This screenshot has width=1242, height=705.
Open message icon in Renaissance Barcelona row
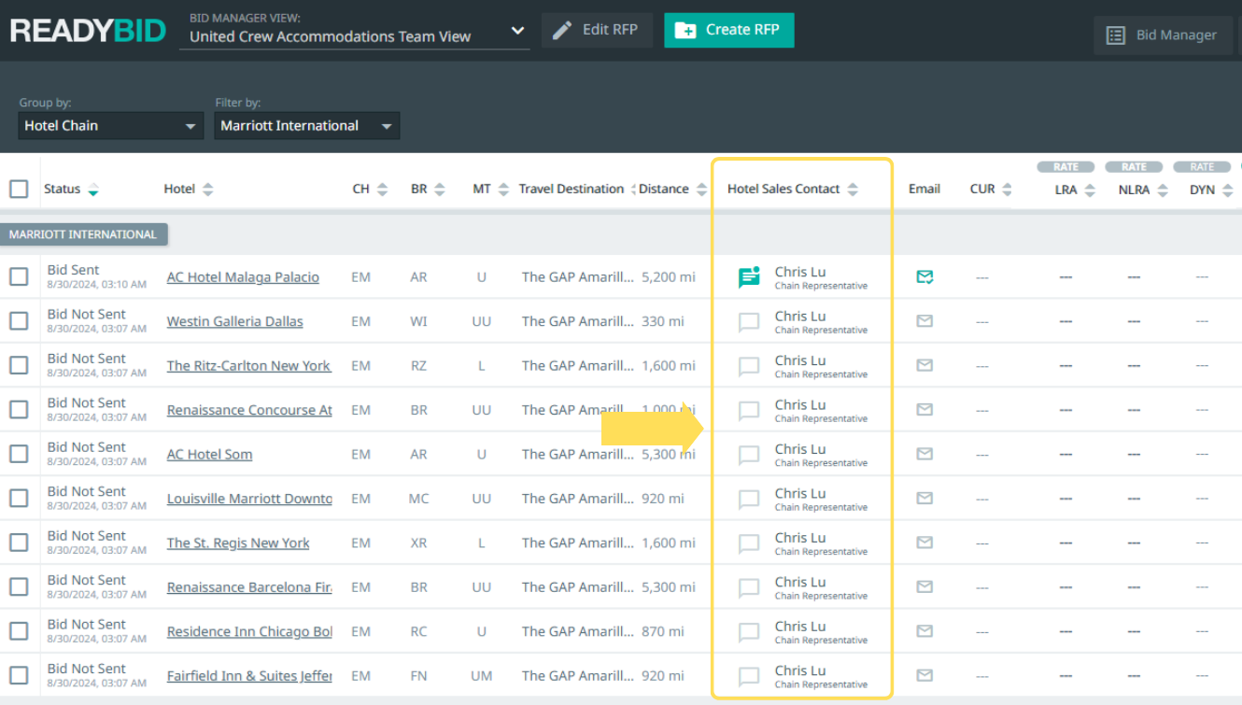(x=749, y=588)
